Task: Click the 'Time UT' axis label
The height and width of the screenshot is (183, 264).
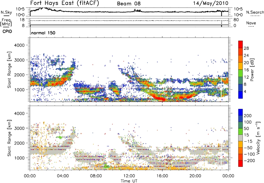Action: (129, 181)
